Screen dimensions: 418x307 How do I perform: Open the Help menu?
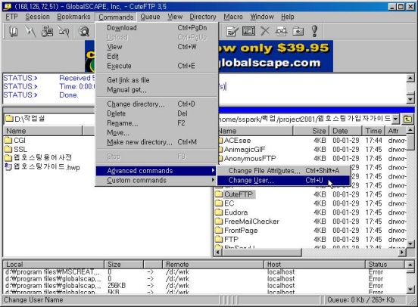click(288, 17)
